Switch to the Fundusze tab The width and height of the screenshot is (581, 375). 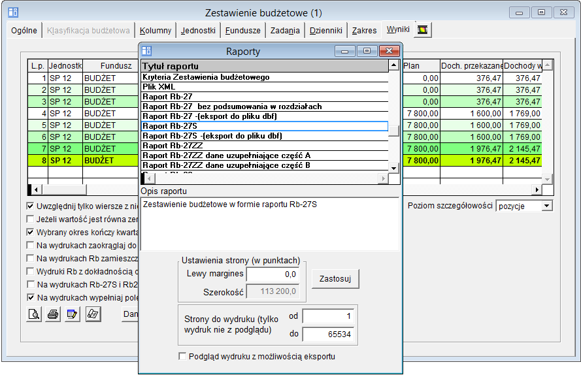242,31
